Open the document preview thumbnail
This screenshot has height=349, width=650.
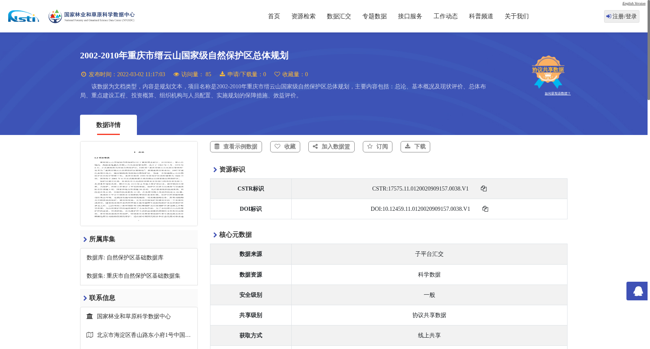[x=139, y=184]
